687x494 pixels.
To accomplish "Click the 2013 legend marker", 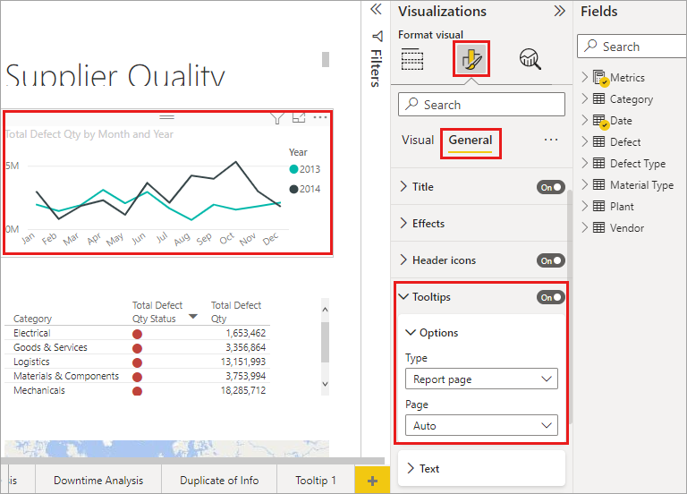I will [x=293, y=169].
